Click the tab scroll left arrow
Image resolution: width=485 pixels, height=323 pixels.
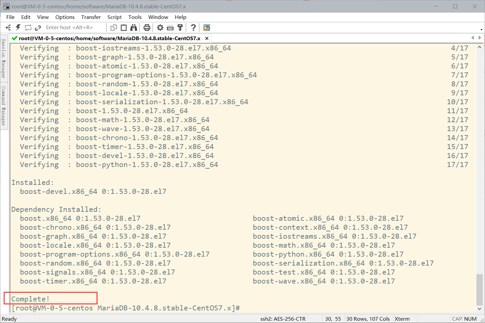click(x=473, y=38)
